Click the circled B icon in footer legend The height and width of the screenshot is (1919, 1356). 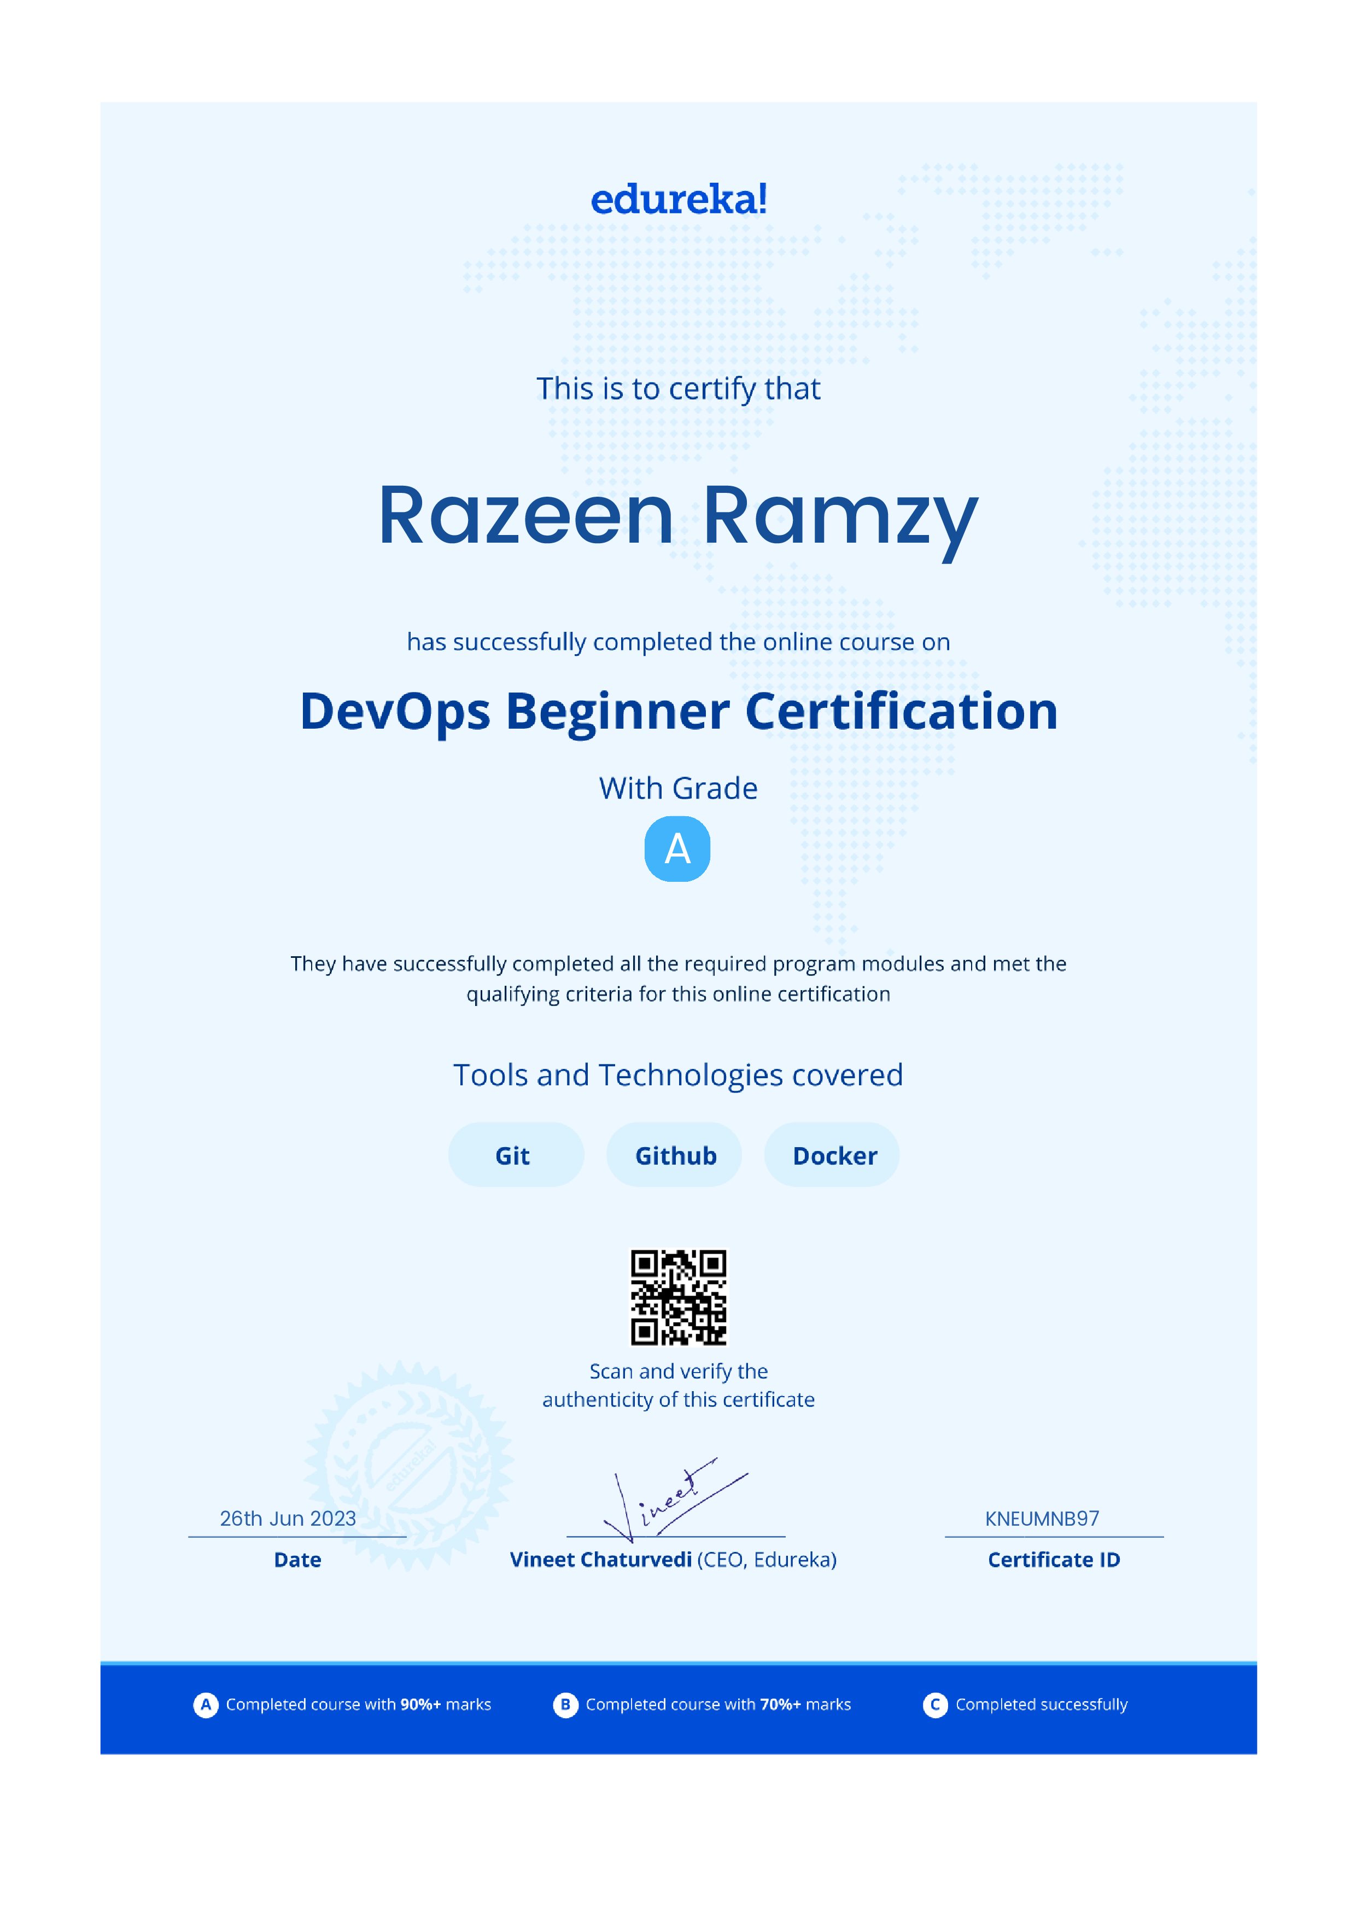tap(565, 1704)
